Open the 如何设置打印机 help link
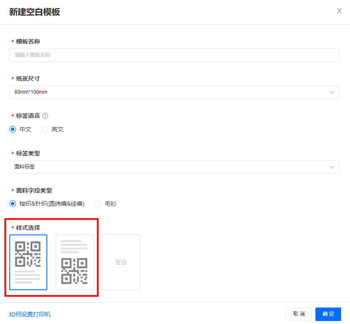 click(30, 314)
